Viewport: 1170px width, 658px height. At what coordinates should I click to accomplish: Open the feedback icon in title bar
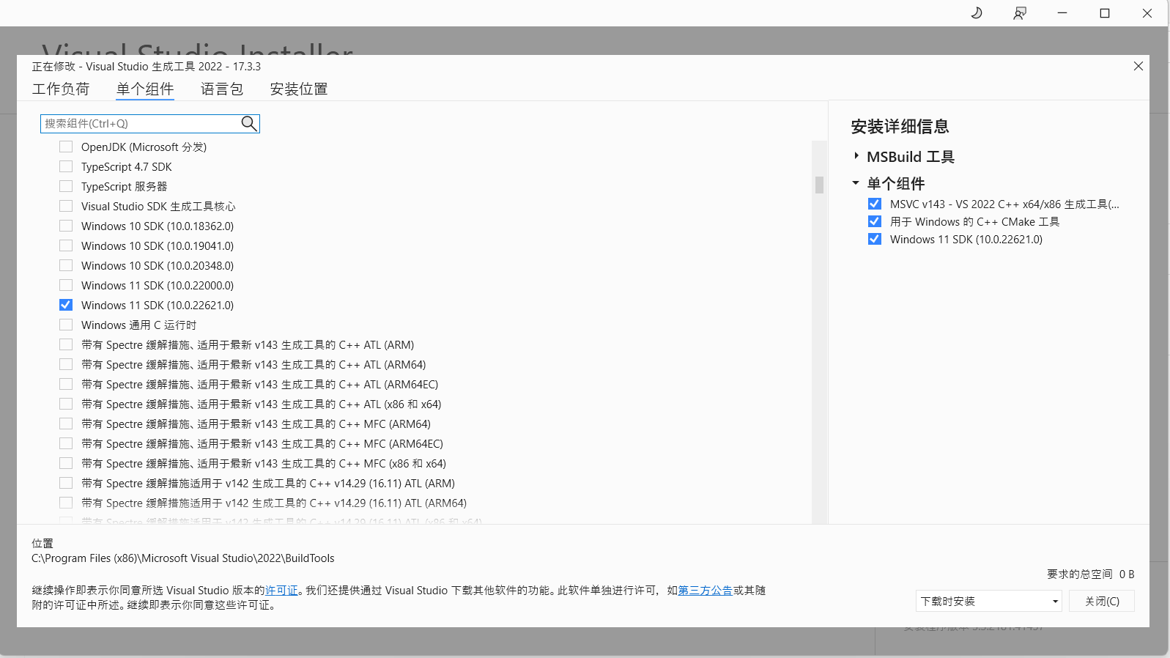[x=1019, y=13]
